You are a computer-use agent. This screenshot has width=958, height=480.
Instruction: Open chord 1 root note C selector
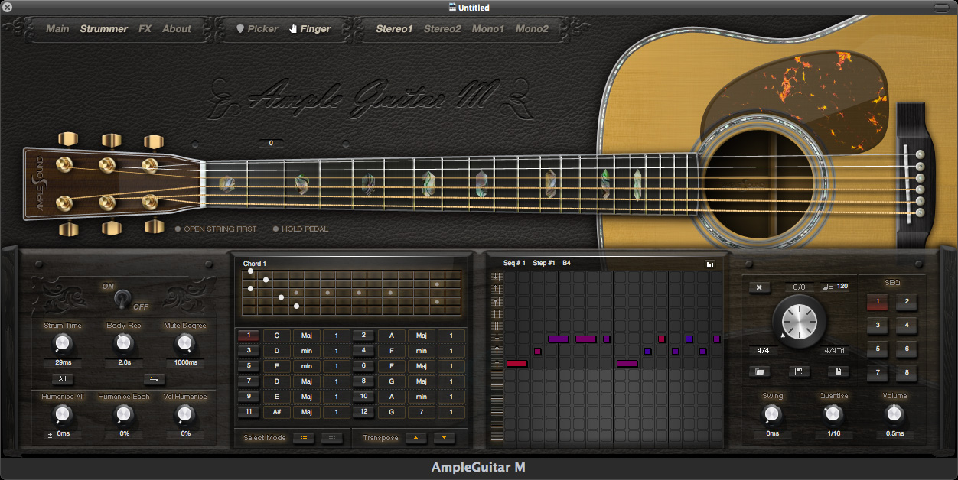pos(276,336)
